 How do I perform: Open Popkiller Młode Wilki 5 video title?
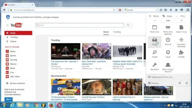coord(127,63)
